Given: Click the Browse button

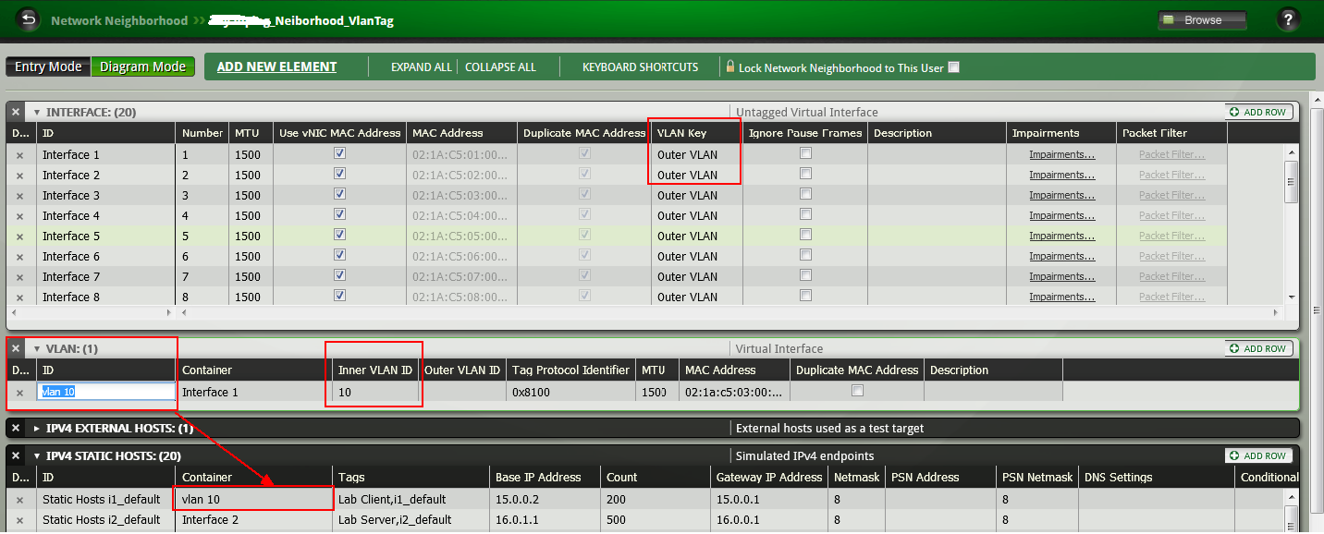Looking at the screenshot, I should click(1201, 18).
